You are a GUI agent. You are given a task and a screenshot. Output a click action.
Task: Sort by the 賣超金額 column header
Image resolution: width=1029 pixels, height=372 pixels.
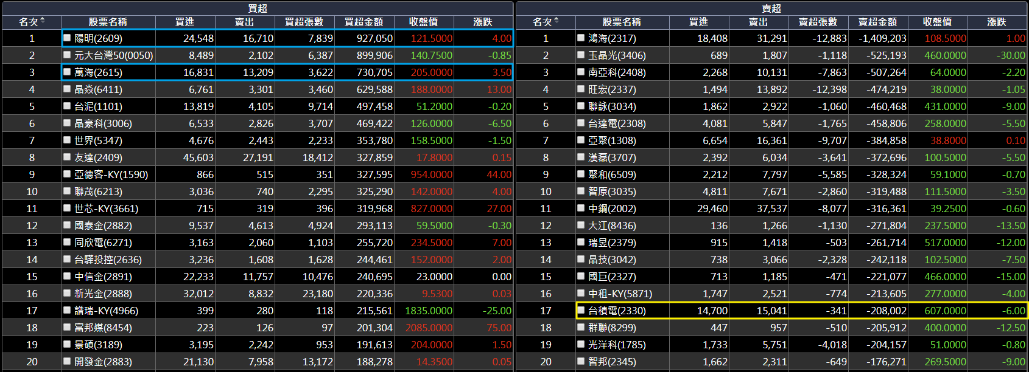(878, 22)
